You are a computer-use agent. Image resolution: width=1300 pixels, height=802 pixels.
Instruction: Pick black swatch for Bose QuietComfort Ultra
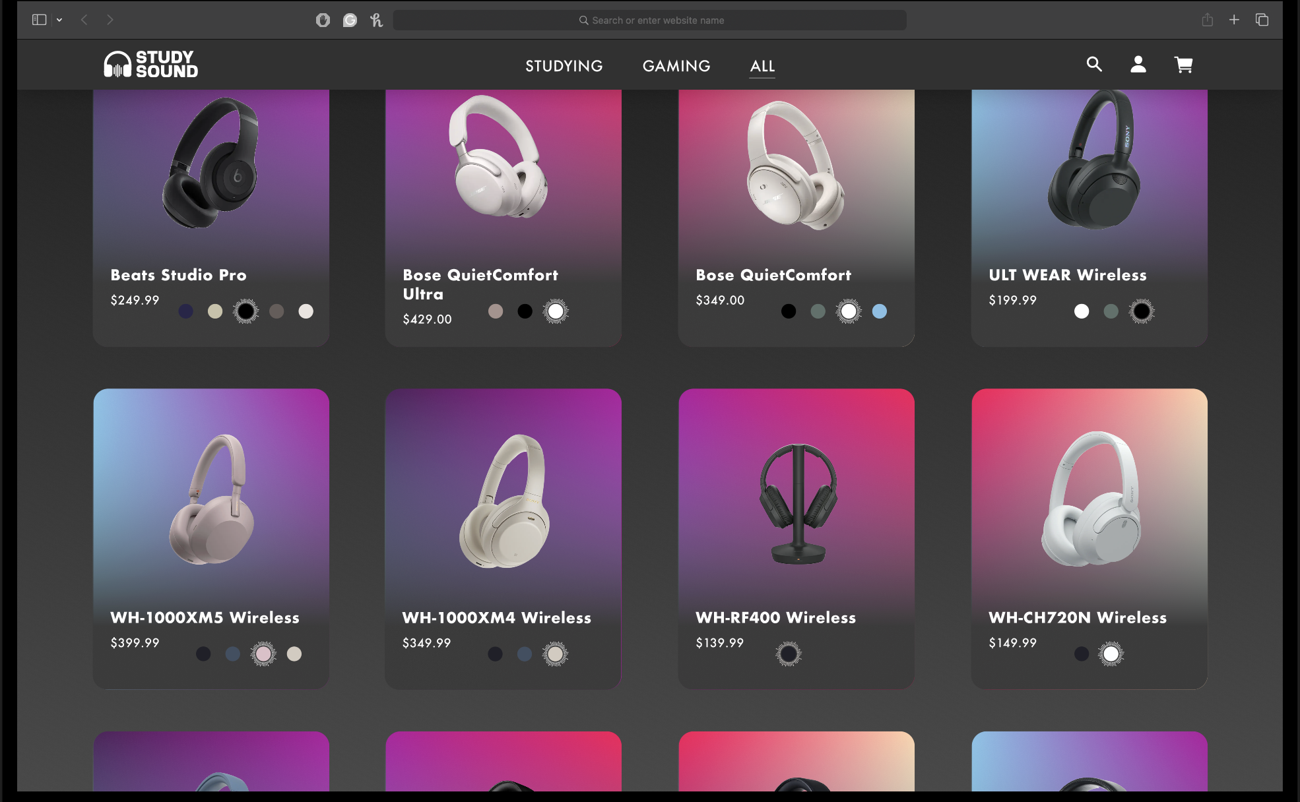(x=525, y=311)
